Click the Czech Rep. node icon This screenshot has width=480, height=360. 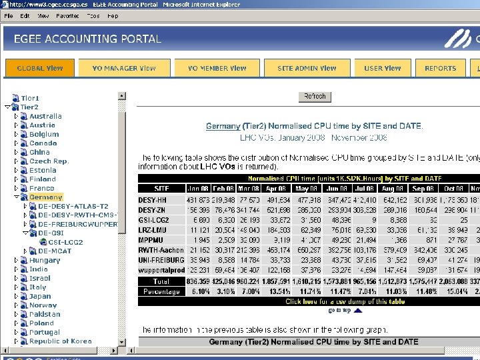coord(24,161)
